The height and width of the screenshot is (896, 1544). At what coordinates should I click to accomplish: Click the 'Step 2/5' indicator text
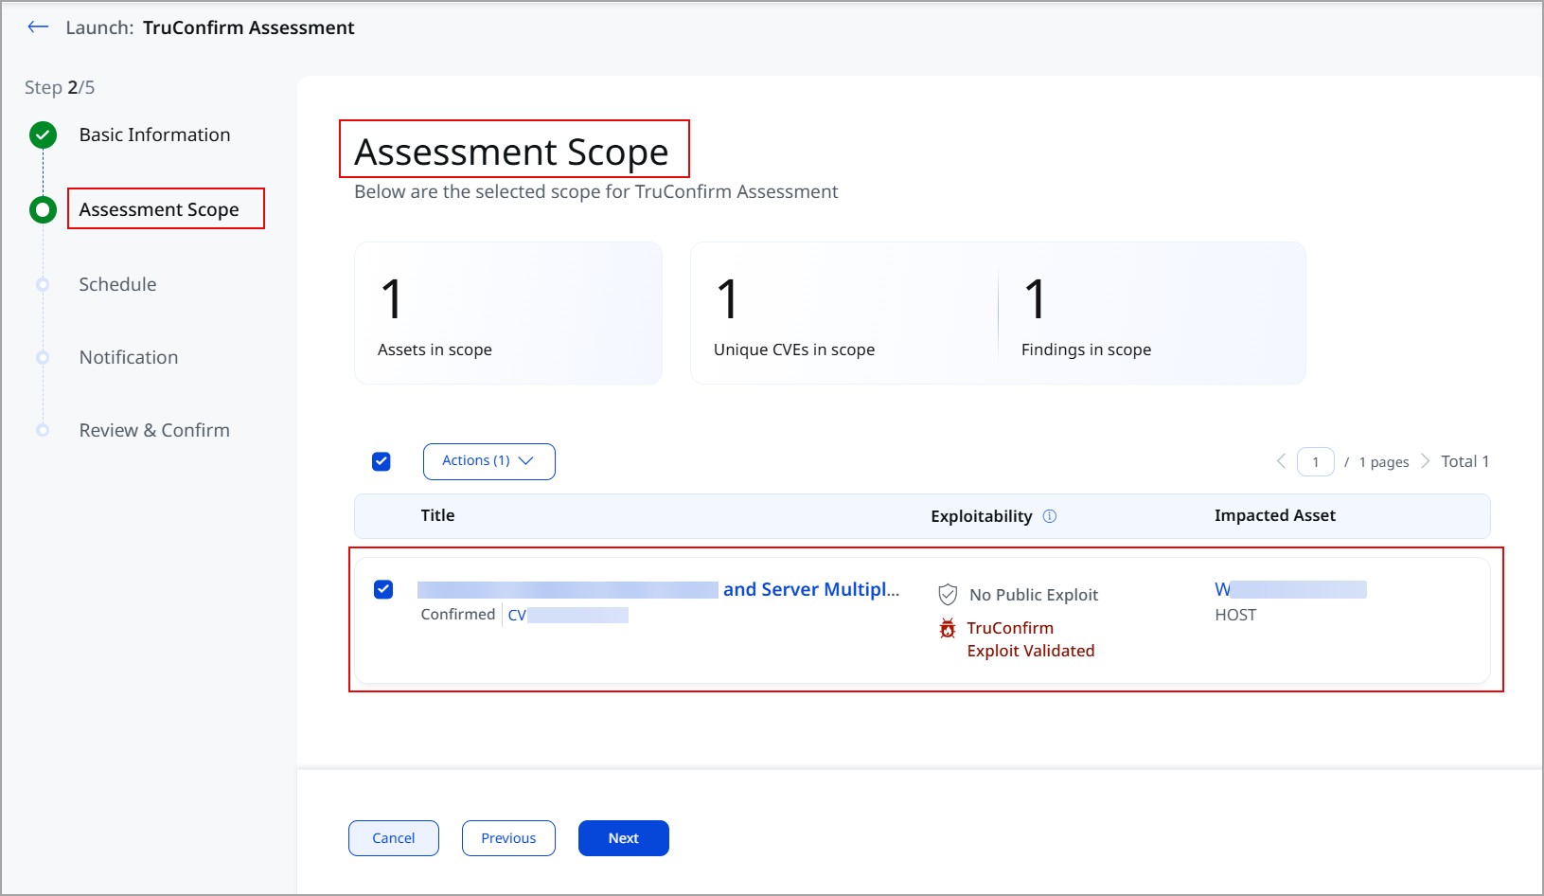(60, 87)
